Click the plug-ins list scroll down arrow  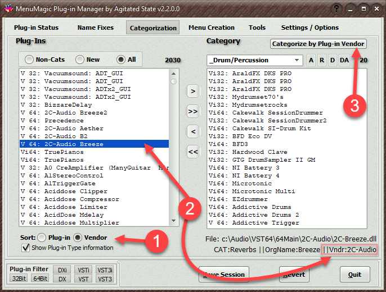[x=173, y=221]
